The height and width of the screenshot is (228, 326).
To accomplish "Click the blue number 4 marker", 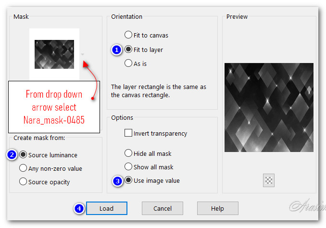I will click(78, 208).
